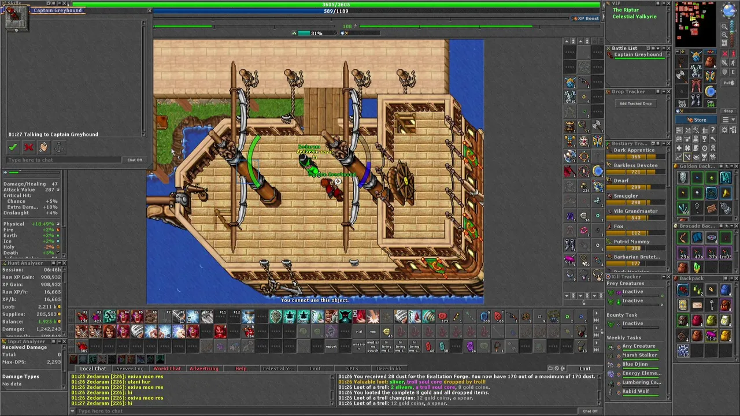Switch to the NPCs chat tab
This screenshot has width=740, height=416.
(351, 369)
